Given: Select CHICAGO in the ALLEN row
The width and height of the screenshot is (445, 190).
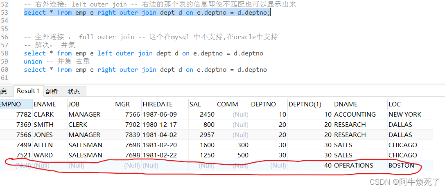Looking at the screenshot, I should point(410,145).
